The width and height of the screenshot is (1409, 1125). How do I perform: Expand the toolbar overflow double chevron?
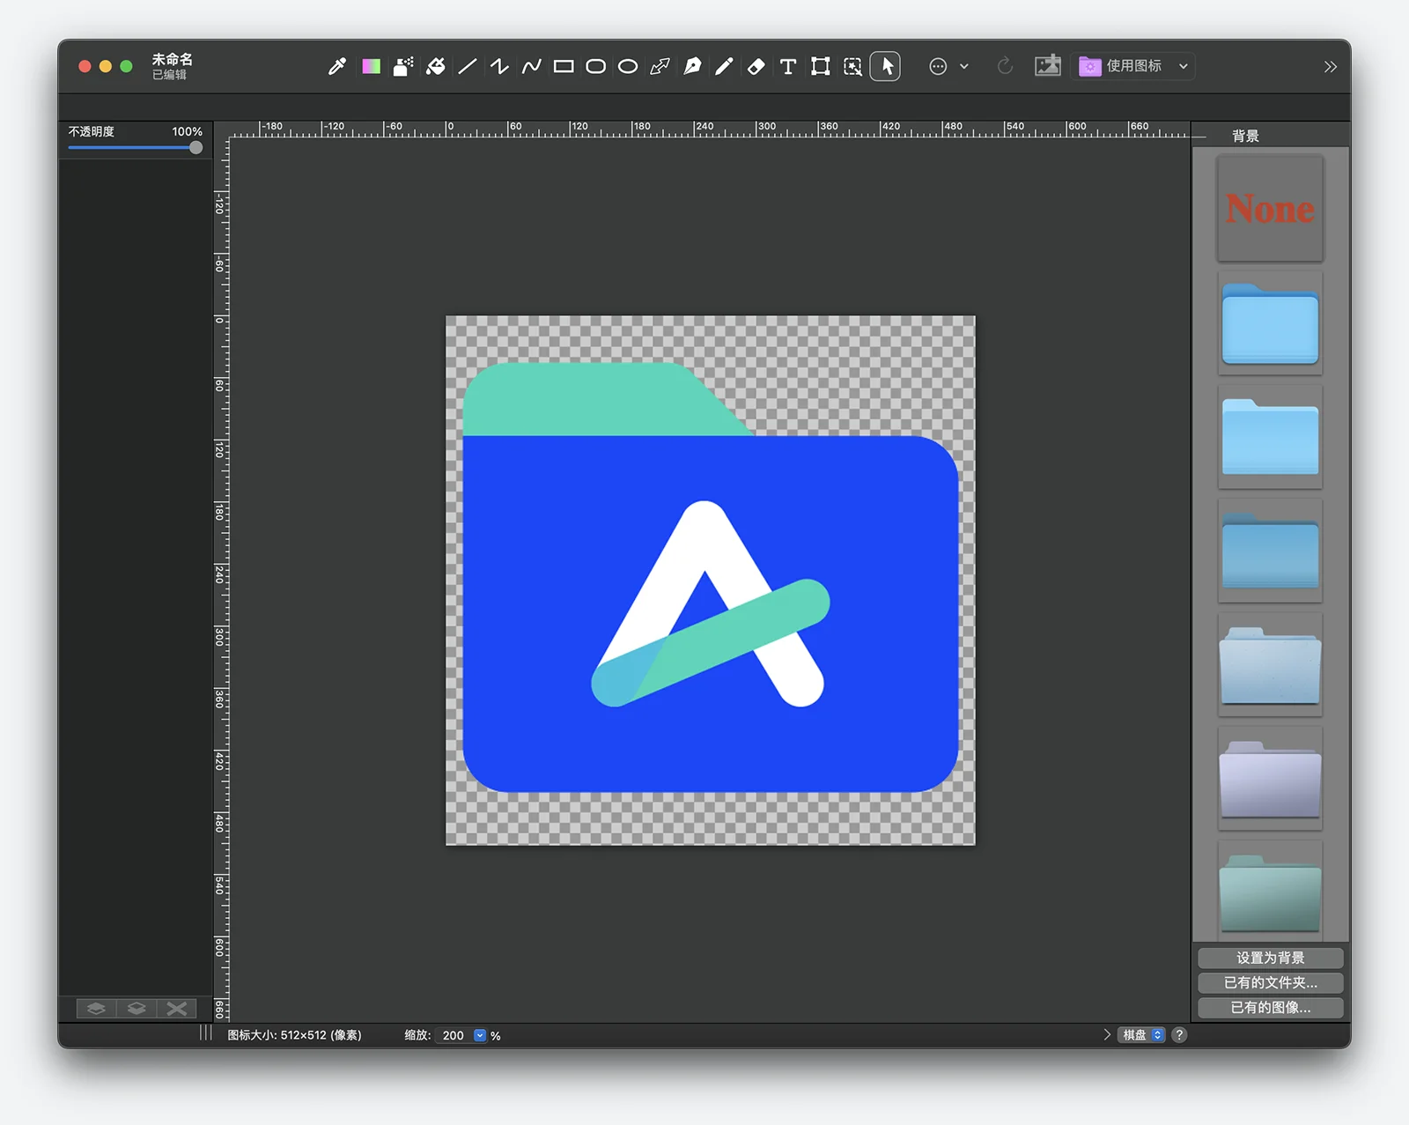[x=1331, y=67]
